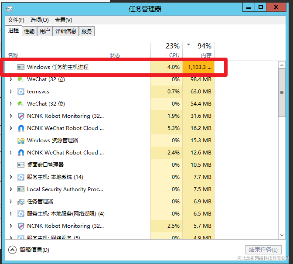Select the termsvcs process name
The image size is (293, 264).
[x=38, y=92]
